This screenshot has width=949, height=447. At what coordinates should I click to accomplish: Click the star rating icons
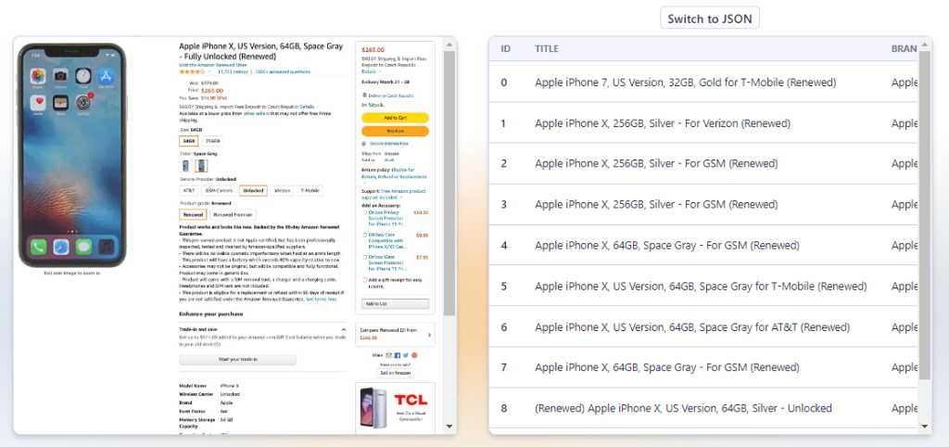click(192, 71)
